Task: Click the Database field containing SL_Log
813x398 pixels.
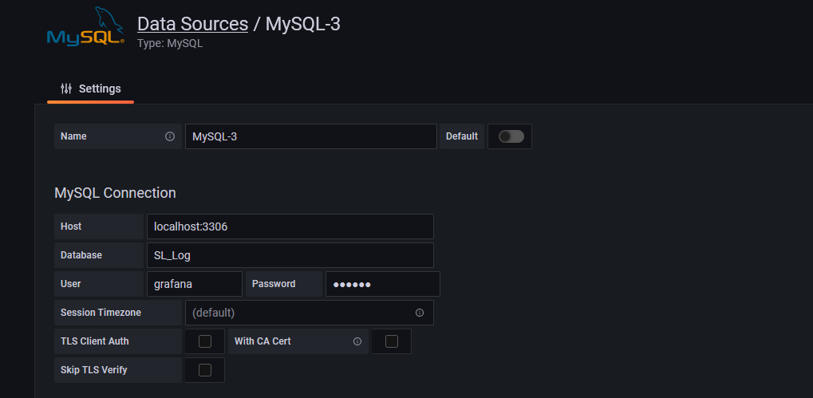Action: [290, 255]
